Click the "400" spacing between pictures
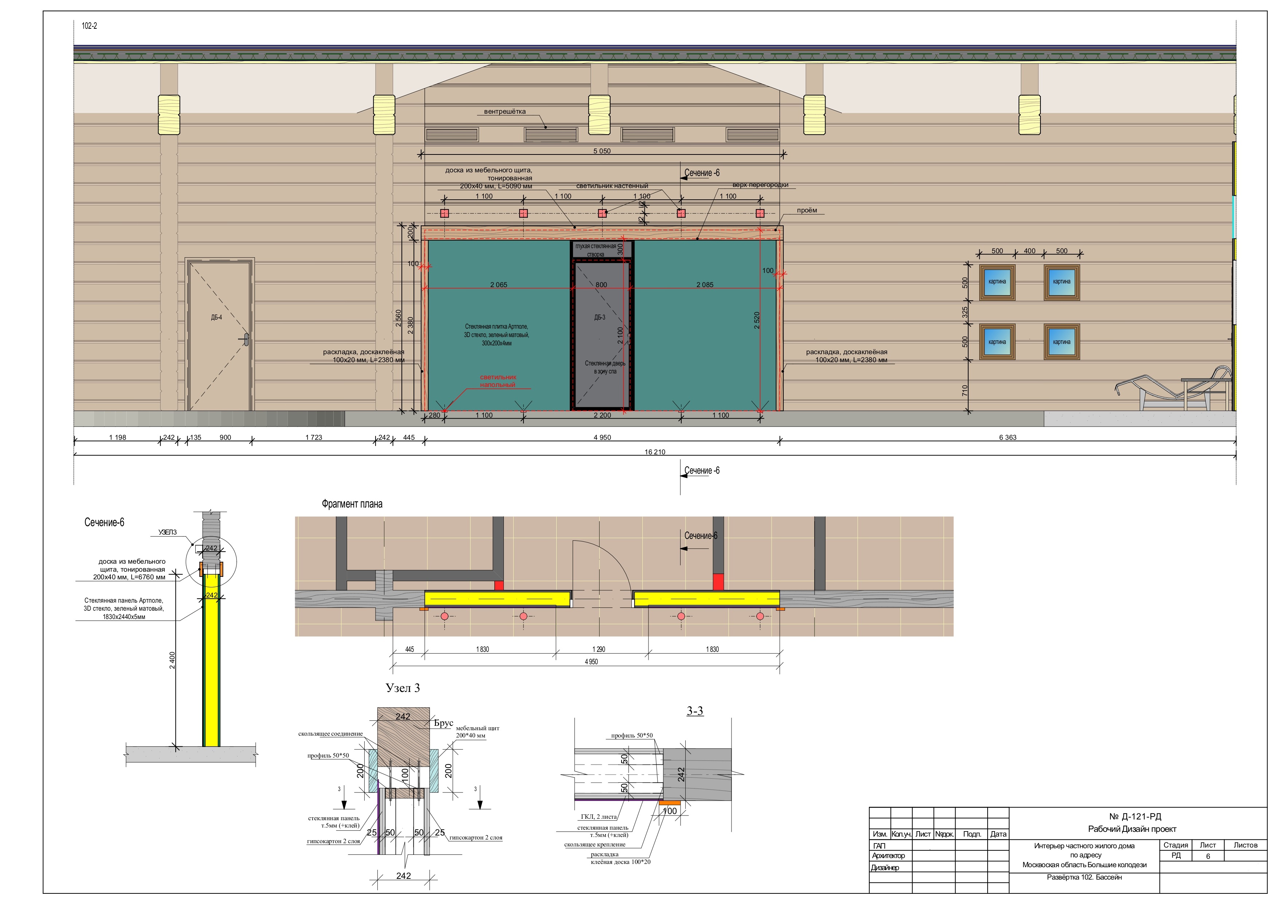 point(1030,251)
